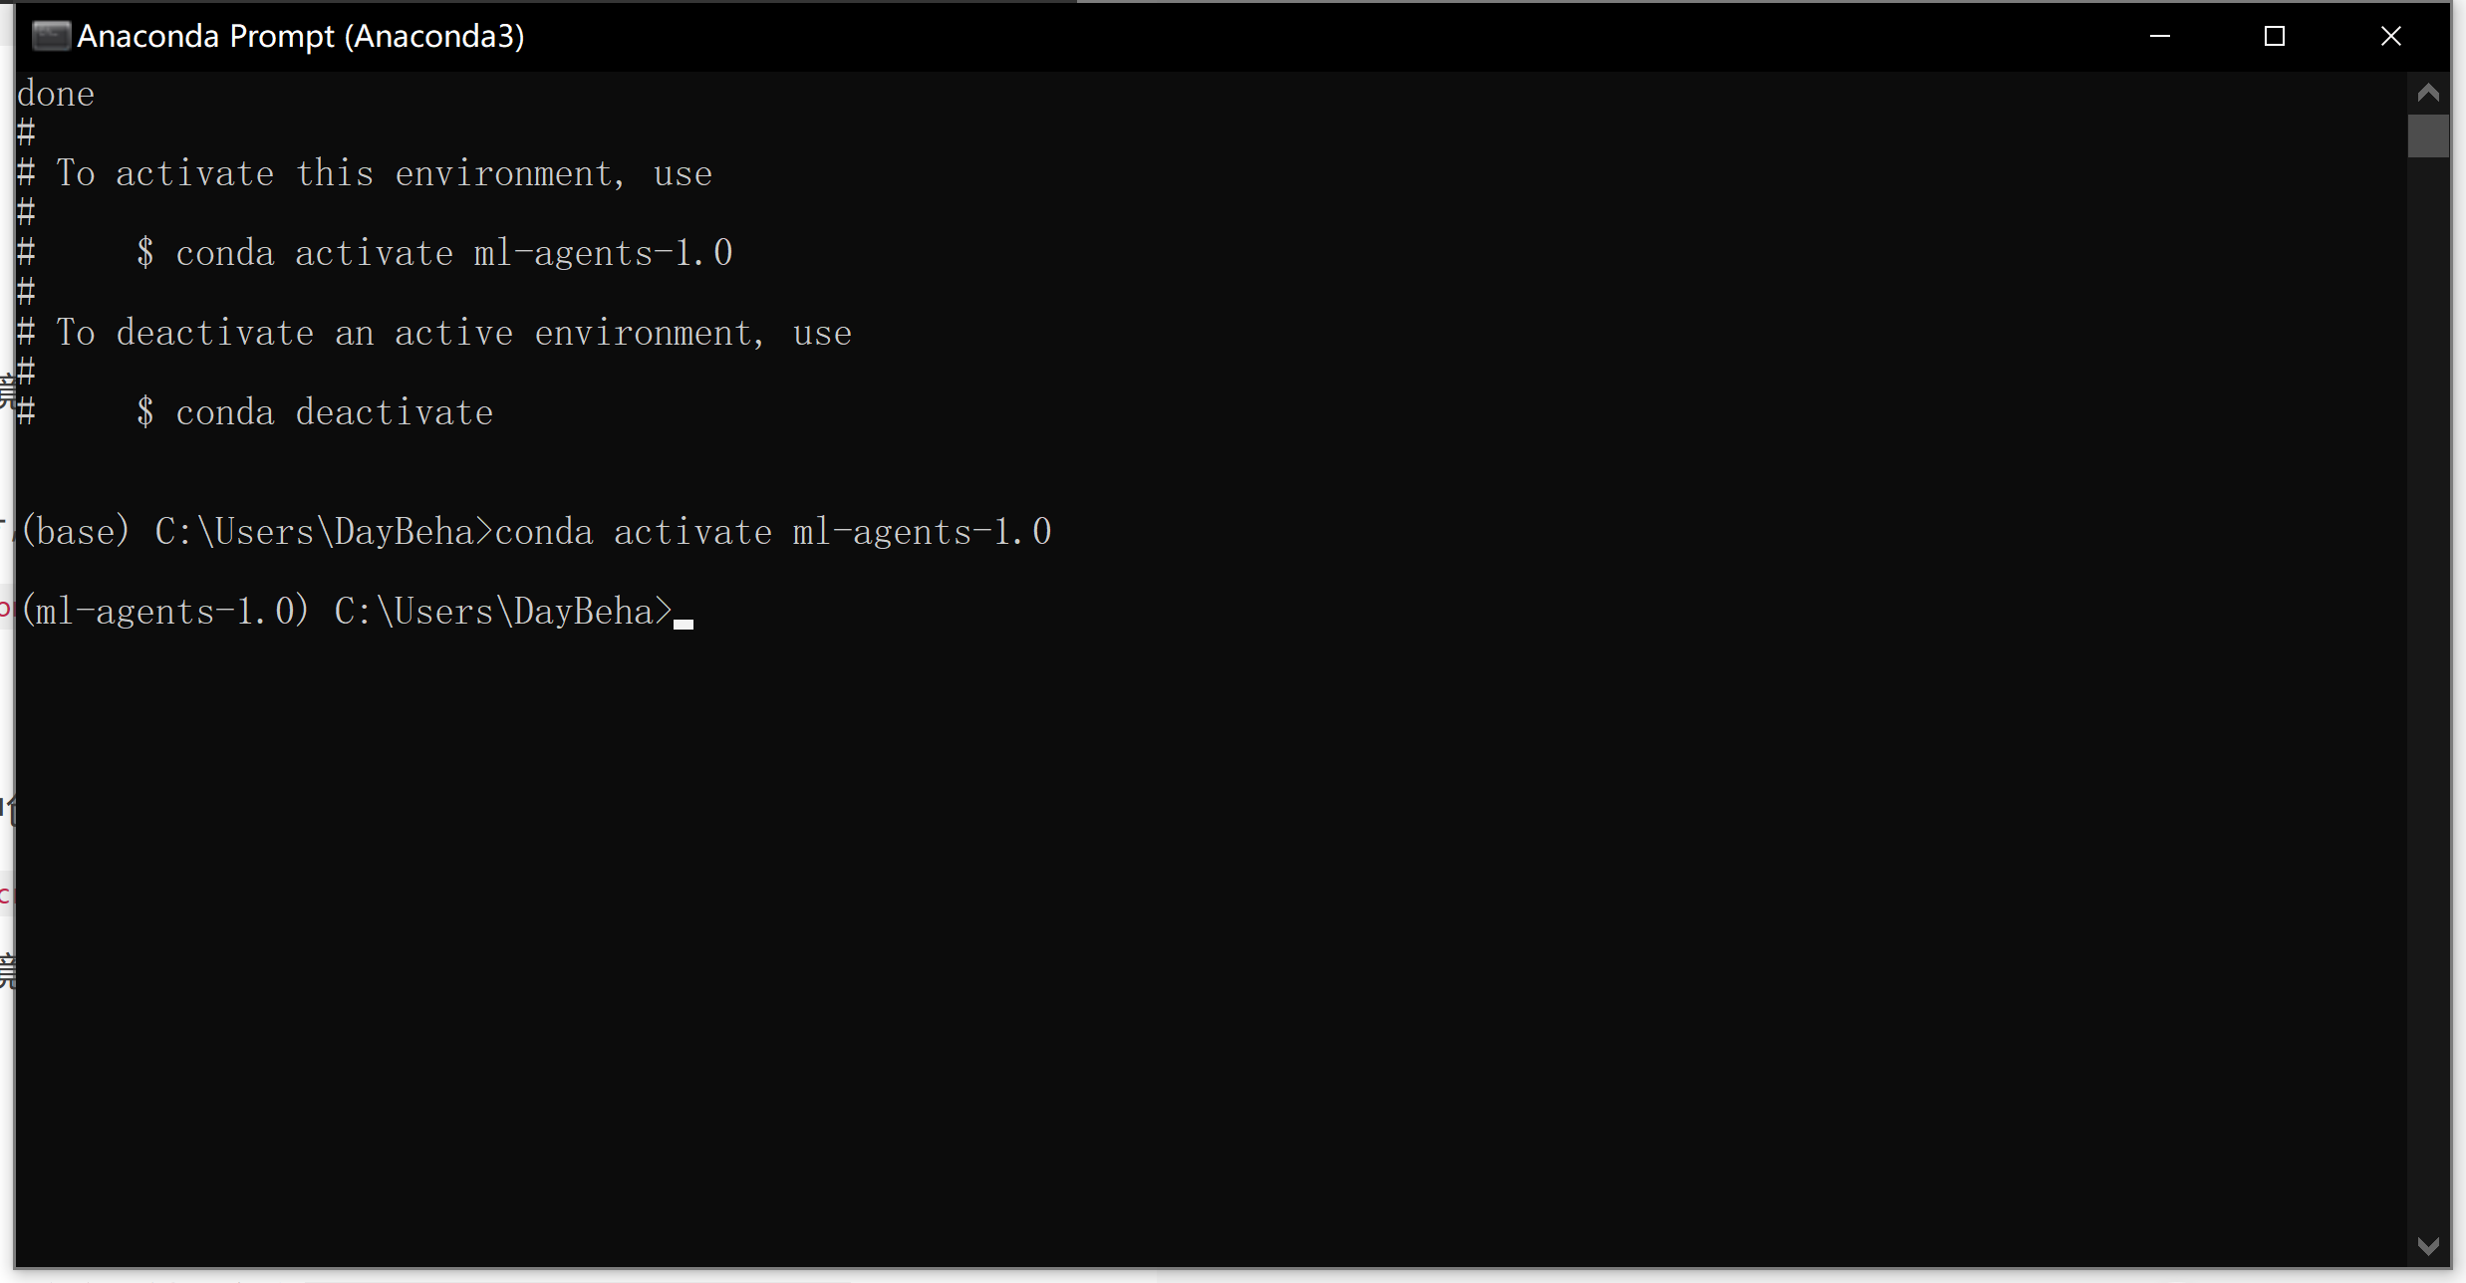Click an empty area of the terminal
The width and height of the screenshot is (2466, 1283).
click(1196, 897)
